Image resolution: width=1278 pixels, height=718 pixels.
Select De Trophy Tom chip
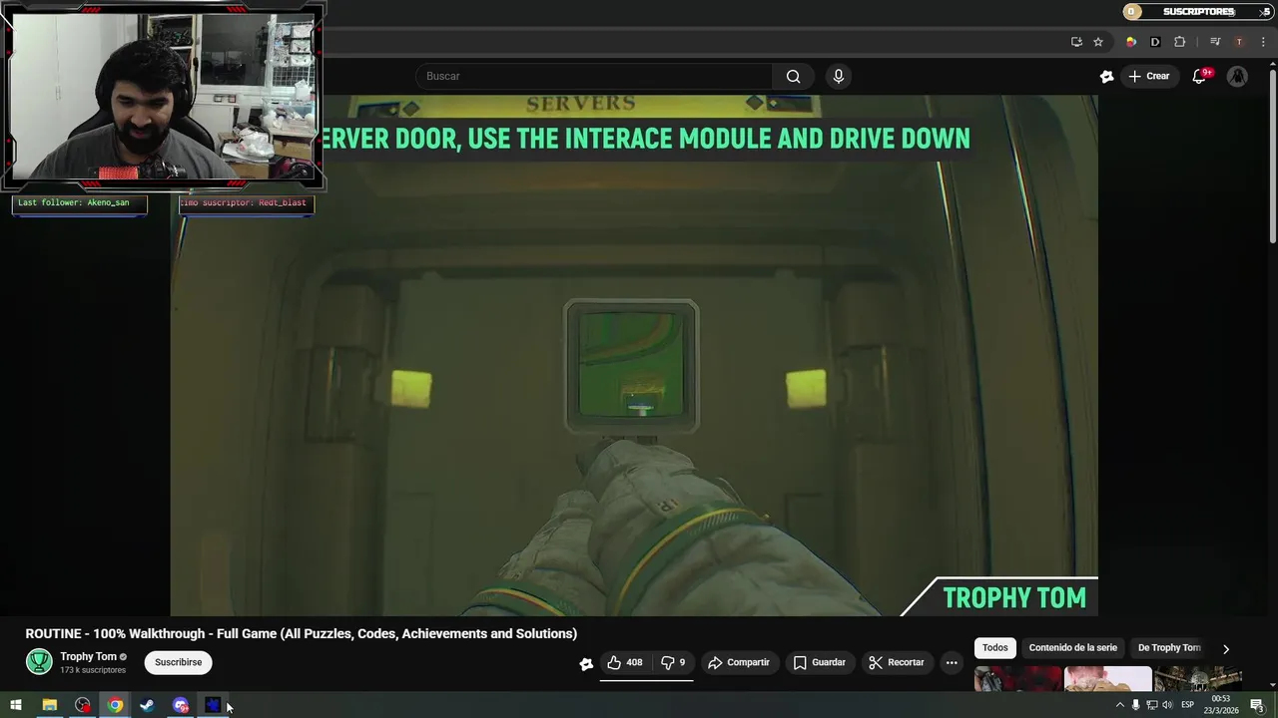pyautogui.click(x=1169, y=648)
